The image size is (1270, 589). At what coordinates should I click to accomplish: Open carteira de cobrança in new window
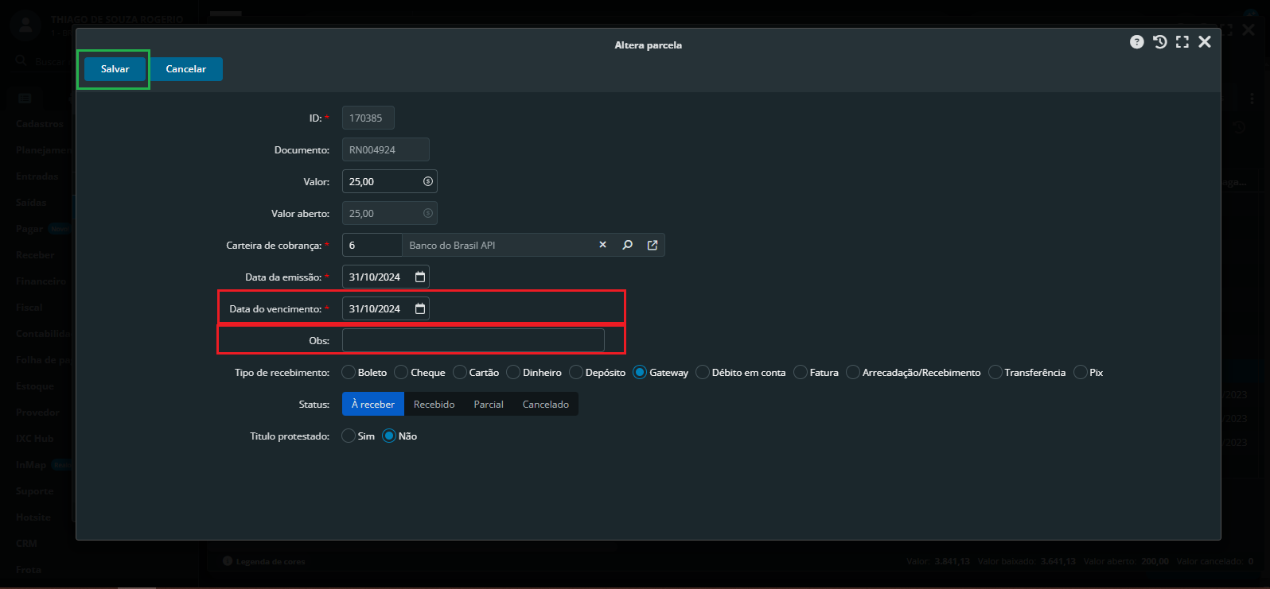(653, 245)
